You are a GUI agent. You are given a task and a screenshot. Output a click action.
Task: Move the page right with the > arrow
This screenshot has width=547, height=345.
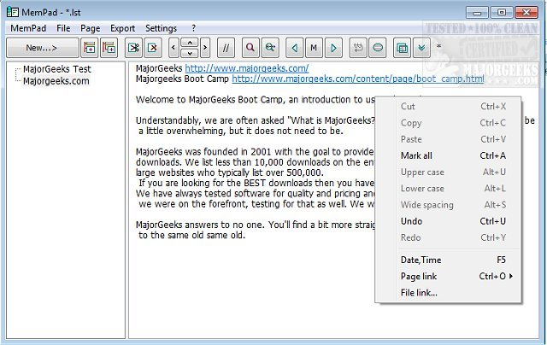pyautogui.click(x=205, y=48)
